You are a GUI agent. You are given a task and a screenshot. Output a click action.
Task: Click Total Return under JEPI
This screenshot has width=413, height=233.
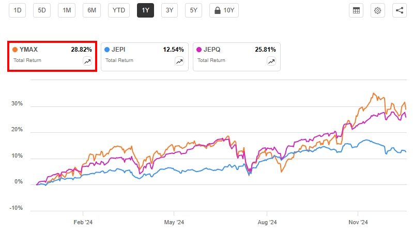pyautogui.click(x=119, y=60)
